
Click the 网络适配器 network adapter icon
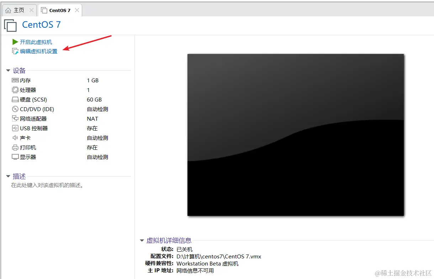[x=15, y=119]
